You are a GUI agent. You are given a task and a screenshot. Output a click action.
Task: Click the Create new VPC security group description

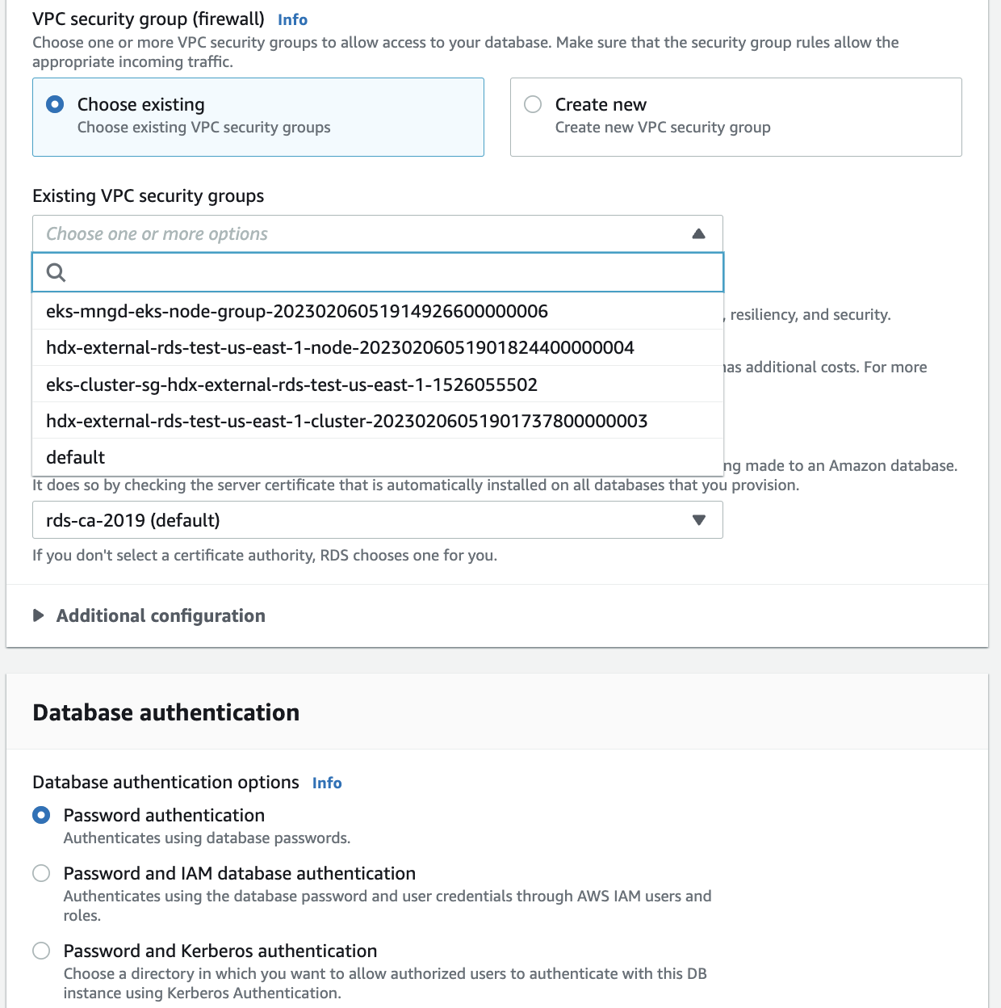coord(663,128)
